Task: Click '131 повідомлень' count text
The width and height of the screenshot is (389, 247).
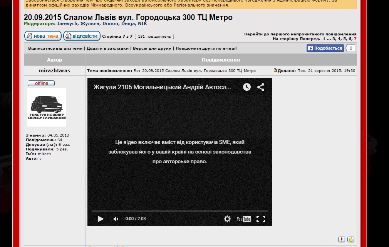Action: coord(154,37)
